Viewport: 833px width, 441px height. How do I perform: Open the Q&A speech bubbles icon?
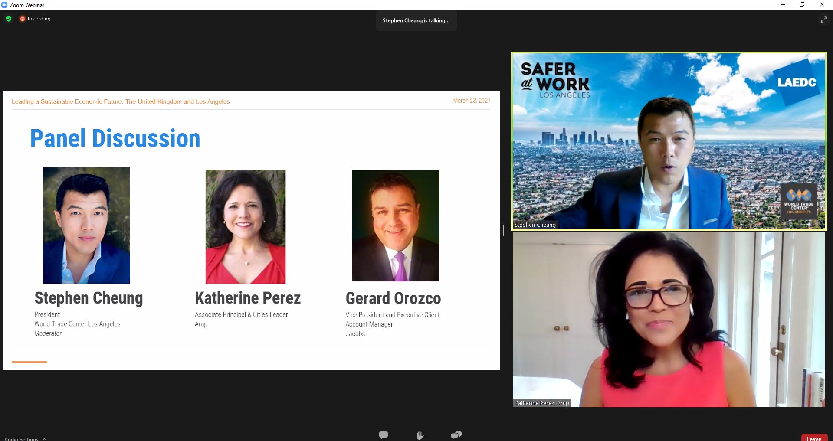(456, 435)
